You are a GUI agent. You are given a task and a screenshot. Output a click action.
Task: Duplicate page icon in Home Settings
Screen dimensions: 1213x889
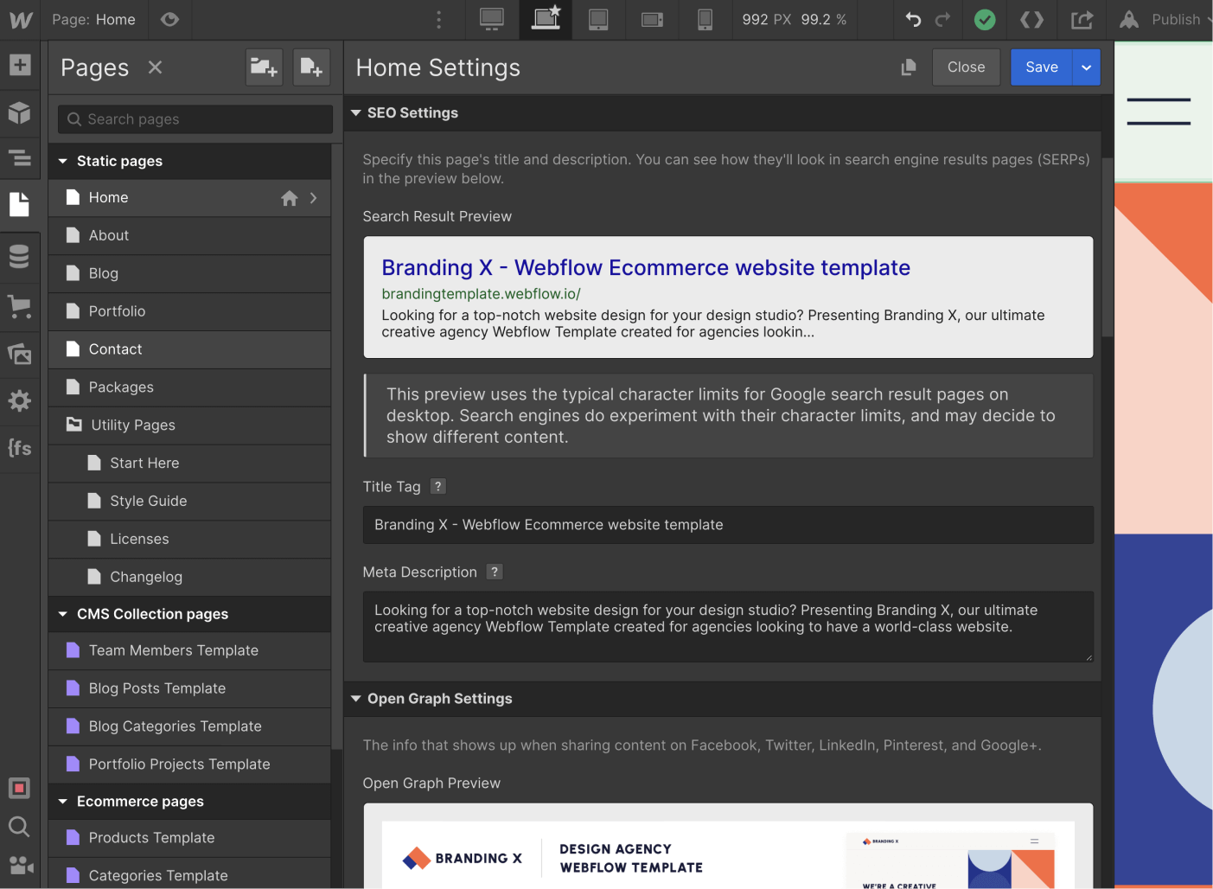[909, 67]
